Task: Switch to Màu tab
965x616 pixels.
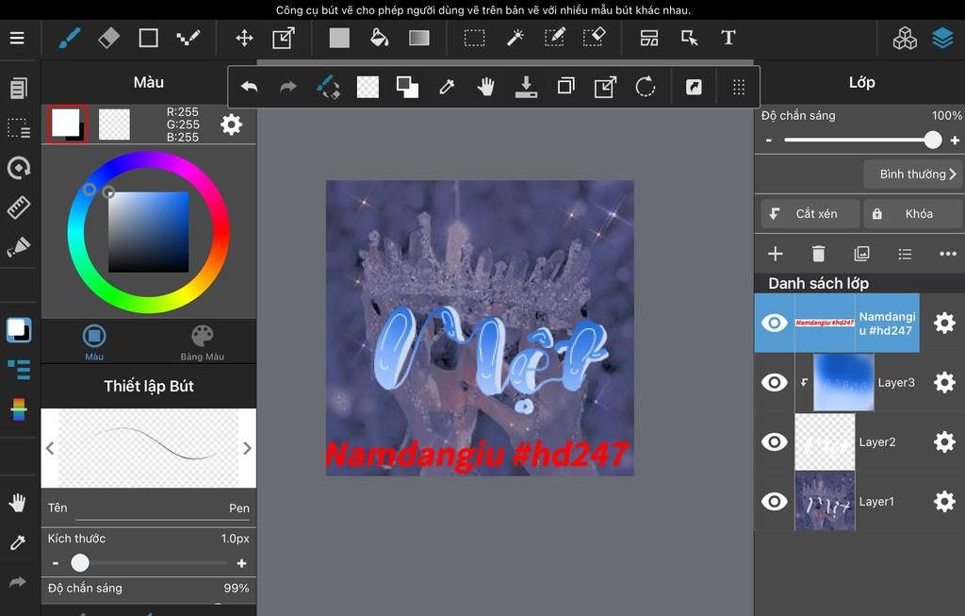Action: 94,342
